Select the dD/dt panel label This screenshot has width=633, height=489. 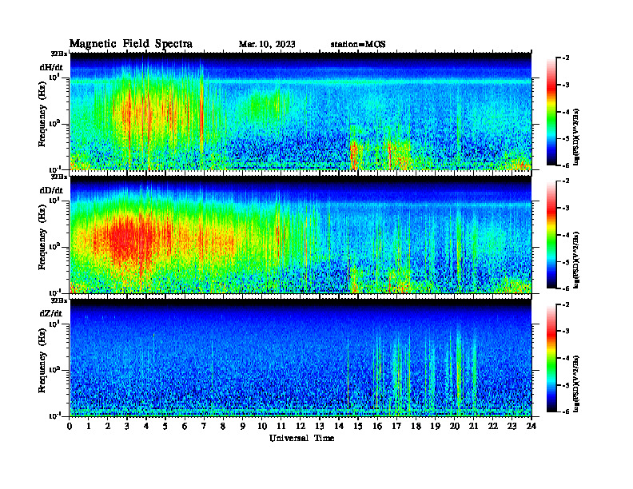(51, 190)
